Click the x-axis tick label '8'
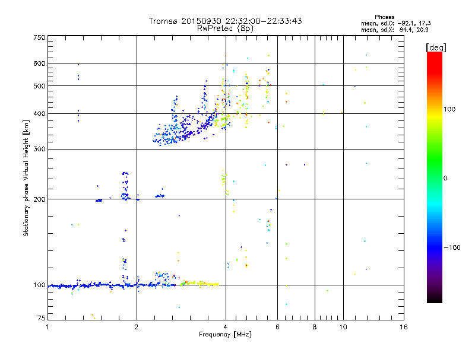475x356 pixels. tap(315, 327)
